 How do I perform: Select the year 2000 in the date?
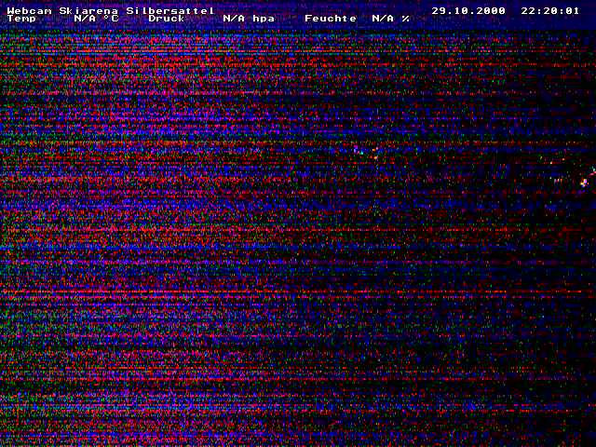[491, 11]
